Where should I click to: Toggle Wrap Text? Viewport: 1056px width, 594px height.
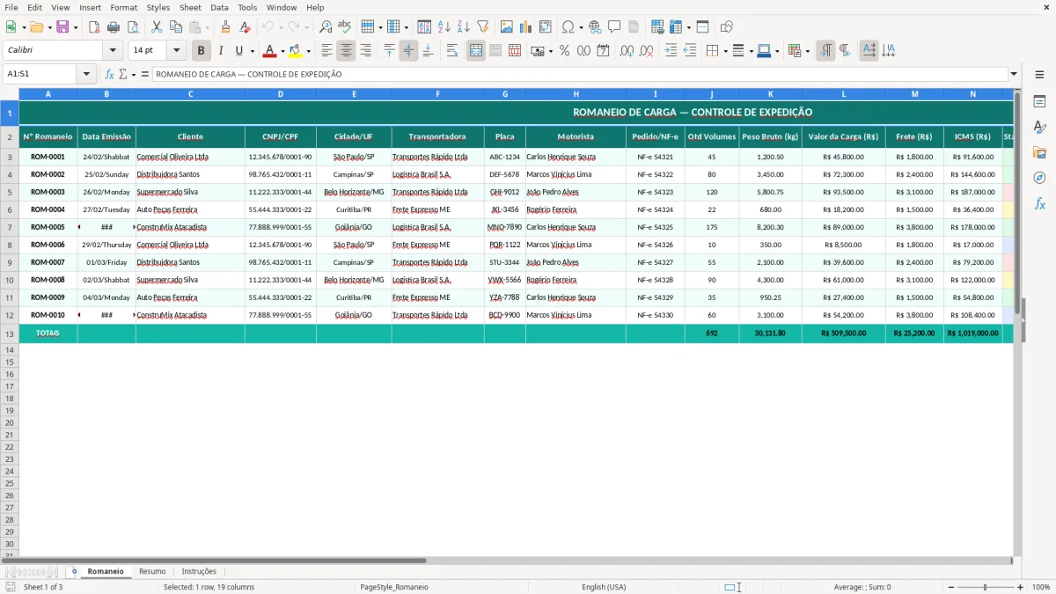(x=452, y=51)
